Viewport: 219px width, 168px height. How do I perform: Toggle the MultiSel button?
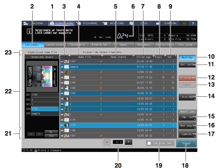187,58
